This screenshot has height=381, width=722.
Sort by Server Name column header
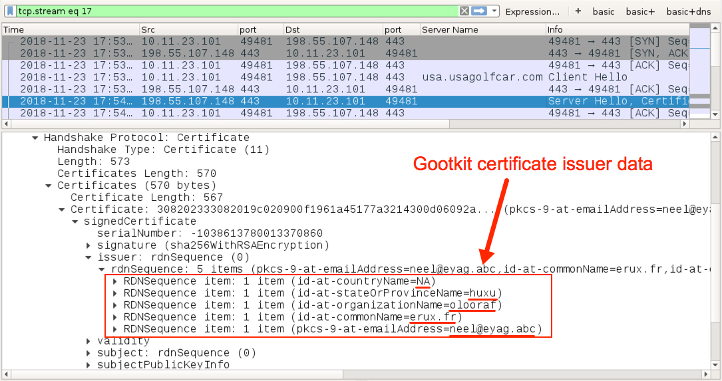482,29
